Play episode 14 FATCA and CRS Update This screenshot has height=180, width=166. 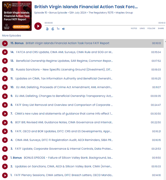tap(5, 52)
